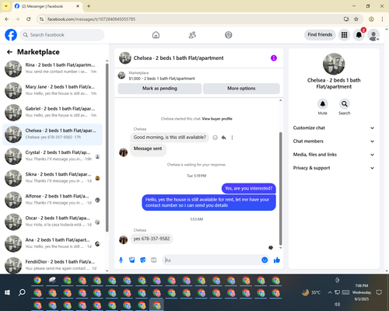The height and width of the screenshot is (311, 389).
Task: Open the account profile menu
Action: [x=373, y=35]
